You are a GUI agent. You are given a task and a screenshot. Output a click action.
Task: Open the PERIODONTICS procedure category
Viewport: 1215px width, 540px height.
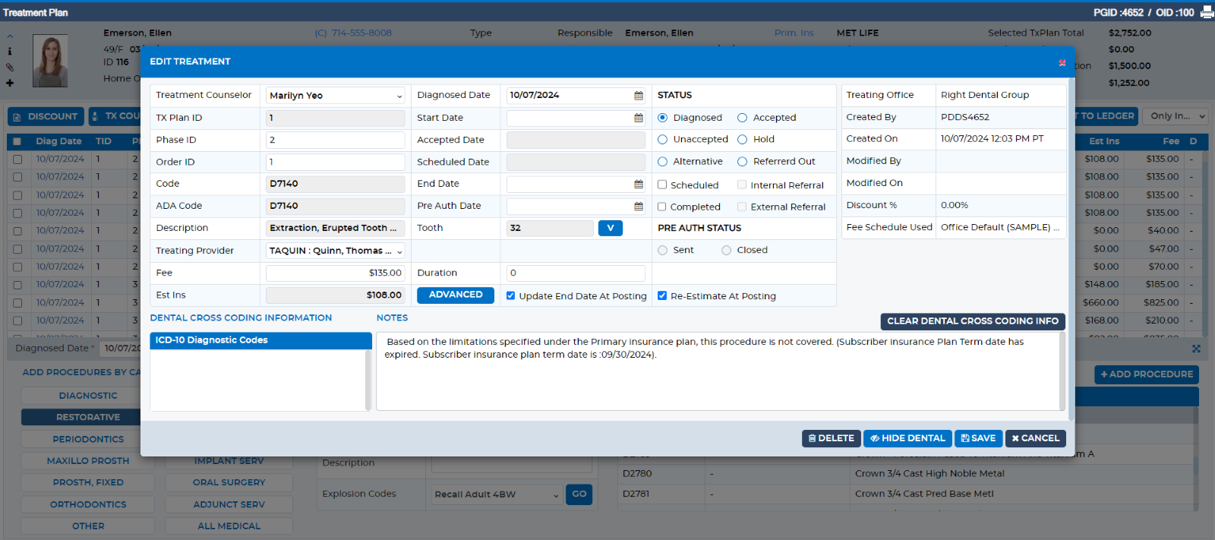(88, 440)
